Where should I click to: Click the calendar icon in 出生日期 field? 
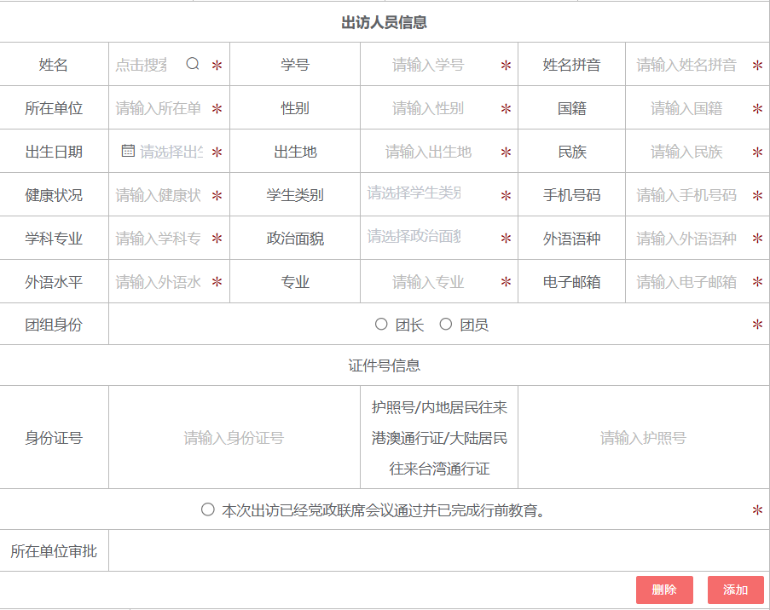coord(128,151)
